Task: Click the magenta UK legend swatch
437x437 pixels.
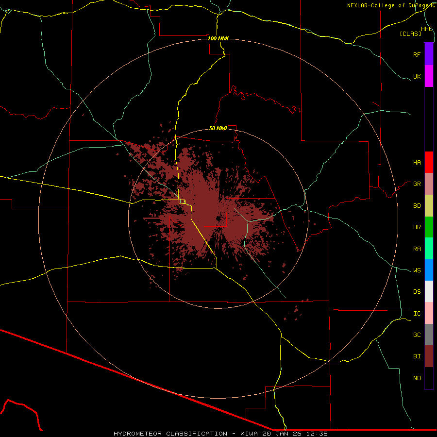Action: [429, 76]
